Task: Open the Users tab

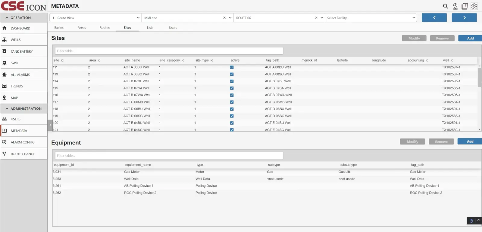Action: (173, 28)
